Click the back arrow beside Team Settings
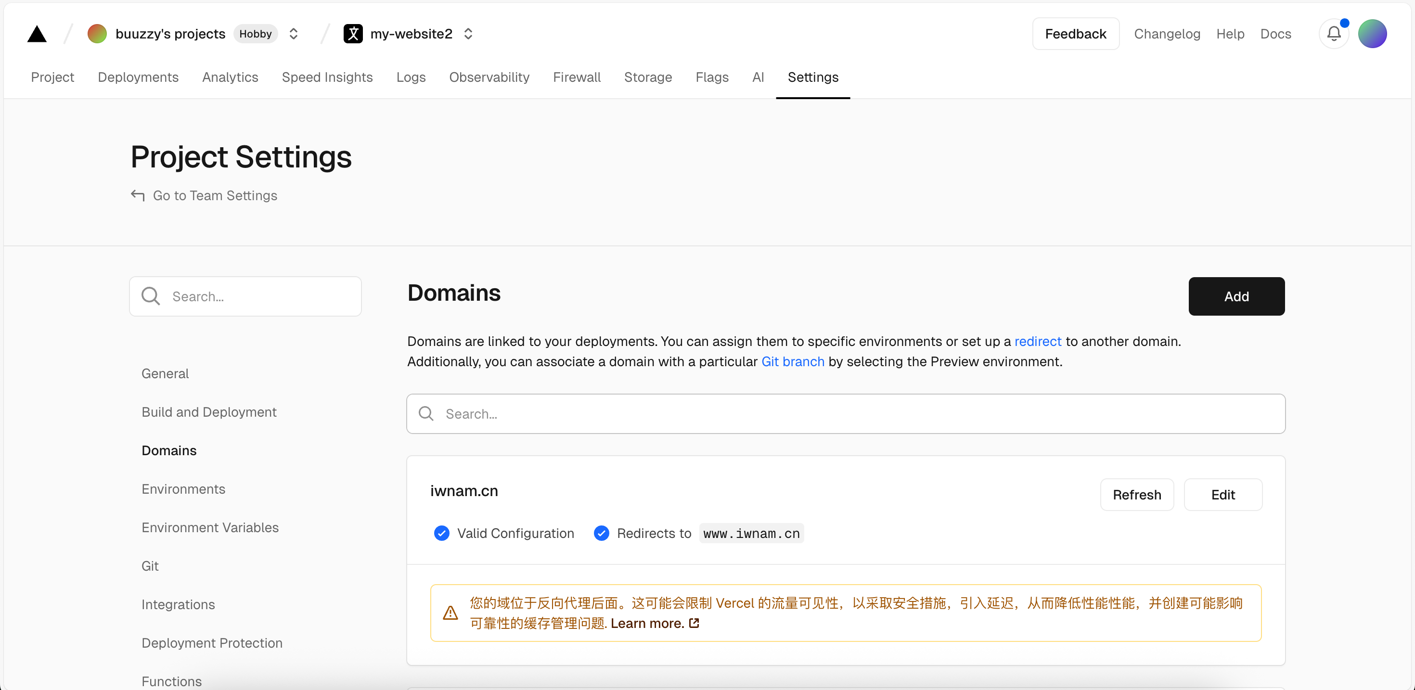Viewport: 1415px width, 690px height. (137, 195)
